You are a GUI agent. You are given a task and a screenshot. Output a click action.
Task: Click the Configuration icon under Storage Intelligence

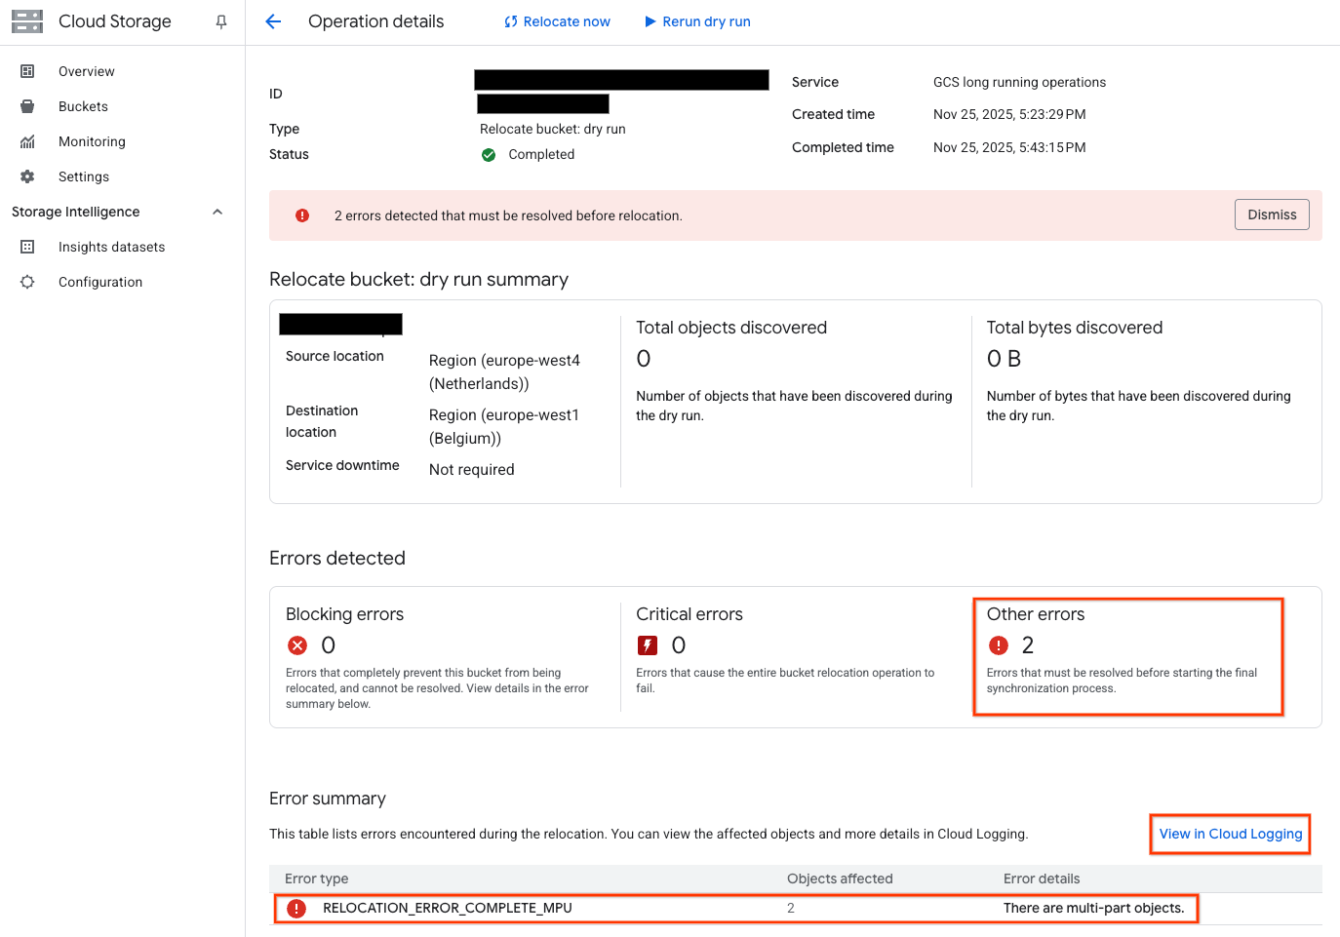pos(28,282)
